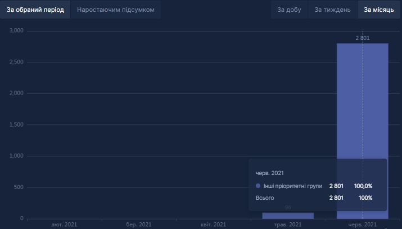Select the "За місяць" interval button
Viewport: 402px width, 229px height.
(378, 10)
